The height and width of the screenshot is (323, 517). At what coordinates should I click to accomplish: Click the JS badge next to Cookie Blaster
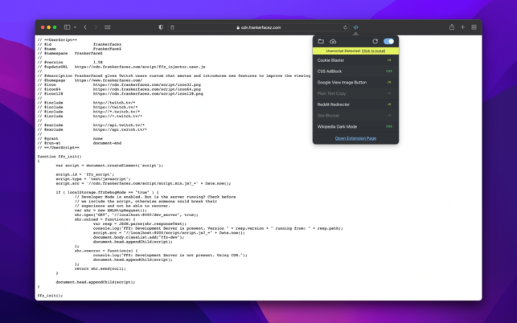coord(389,60)
